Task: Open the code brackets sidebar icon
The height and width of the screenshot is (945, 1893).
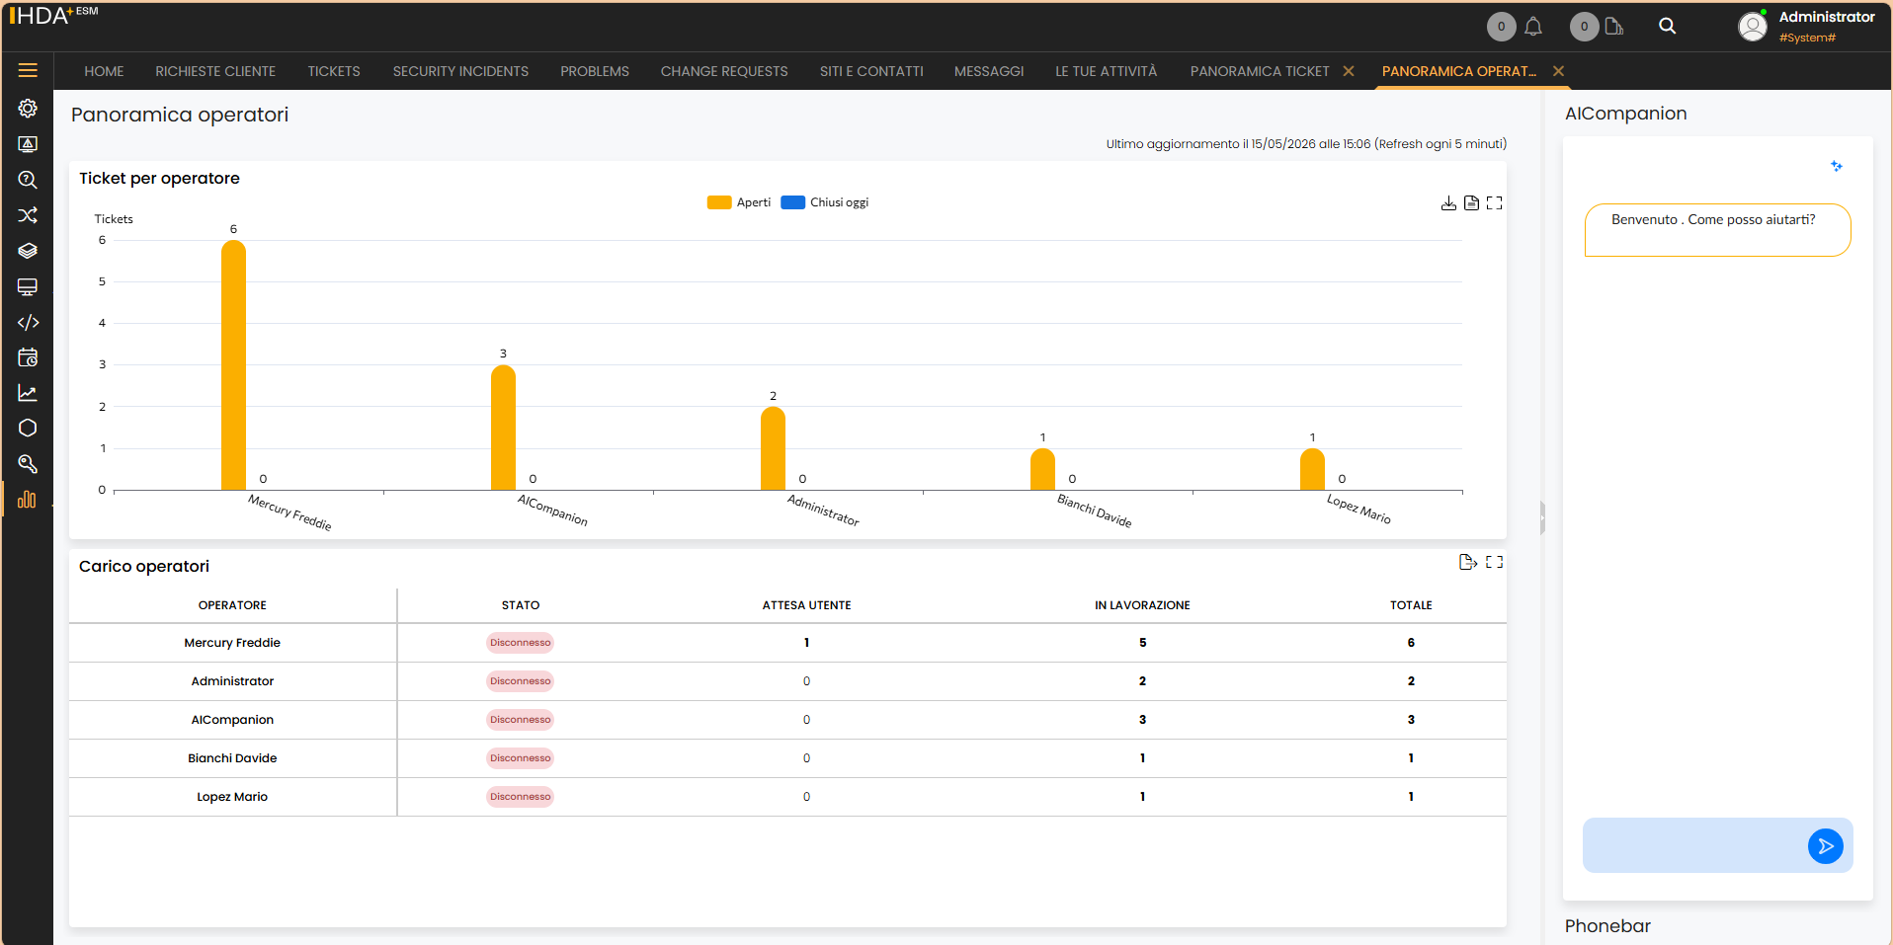Action: coord(28,322)
